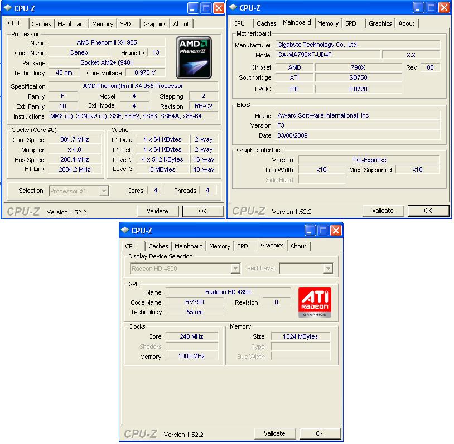This screenshot has height=444, width=454.
Task: Click the processor Name field AMD Phenom II X4 955
Action: 107,42
